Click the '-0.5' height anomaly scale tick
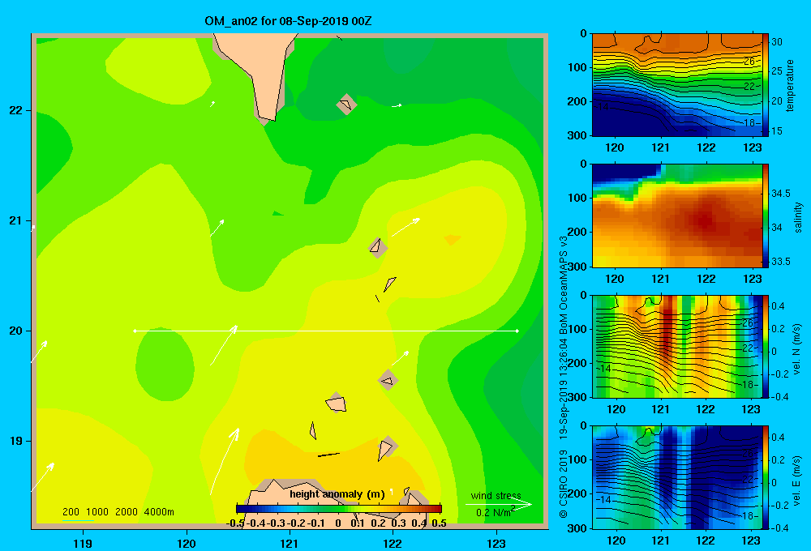 (x=235, y=523)
